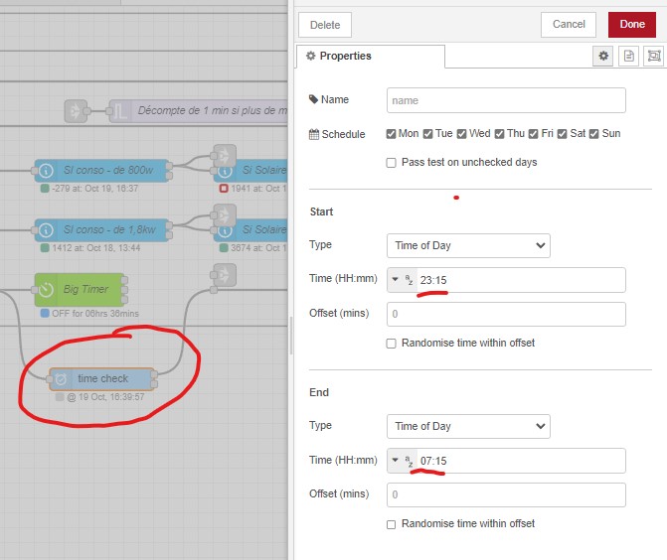Image resolution: width=667 pixels, height=560 pixels.
Task: Click the Done button
Action: (x=631, y=24)
